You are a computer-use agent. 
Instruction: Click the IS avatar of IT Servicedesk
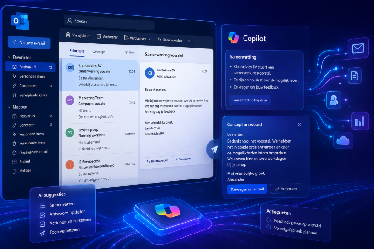[70, 165]
